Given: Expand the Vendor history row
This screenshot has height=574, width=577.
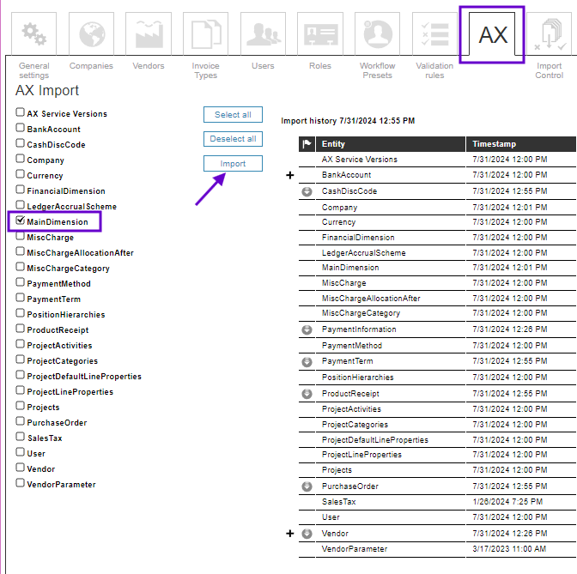Looking at the screenshot, I should tap(290, 534).
